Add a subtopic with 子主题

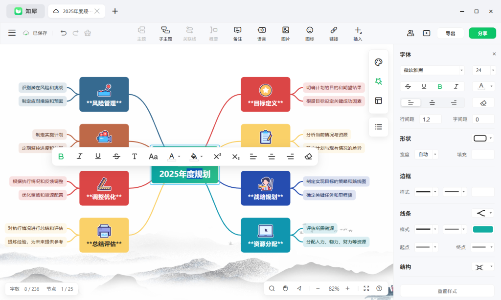pos(165,34)
